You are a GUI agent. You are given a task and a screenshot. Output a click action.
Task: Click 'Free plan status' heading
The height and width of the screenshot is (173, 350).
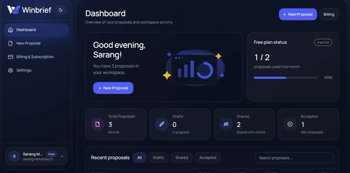click(x=270, y=42)
